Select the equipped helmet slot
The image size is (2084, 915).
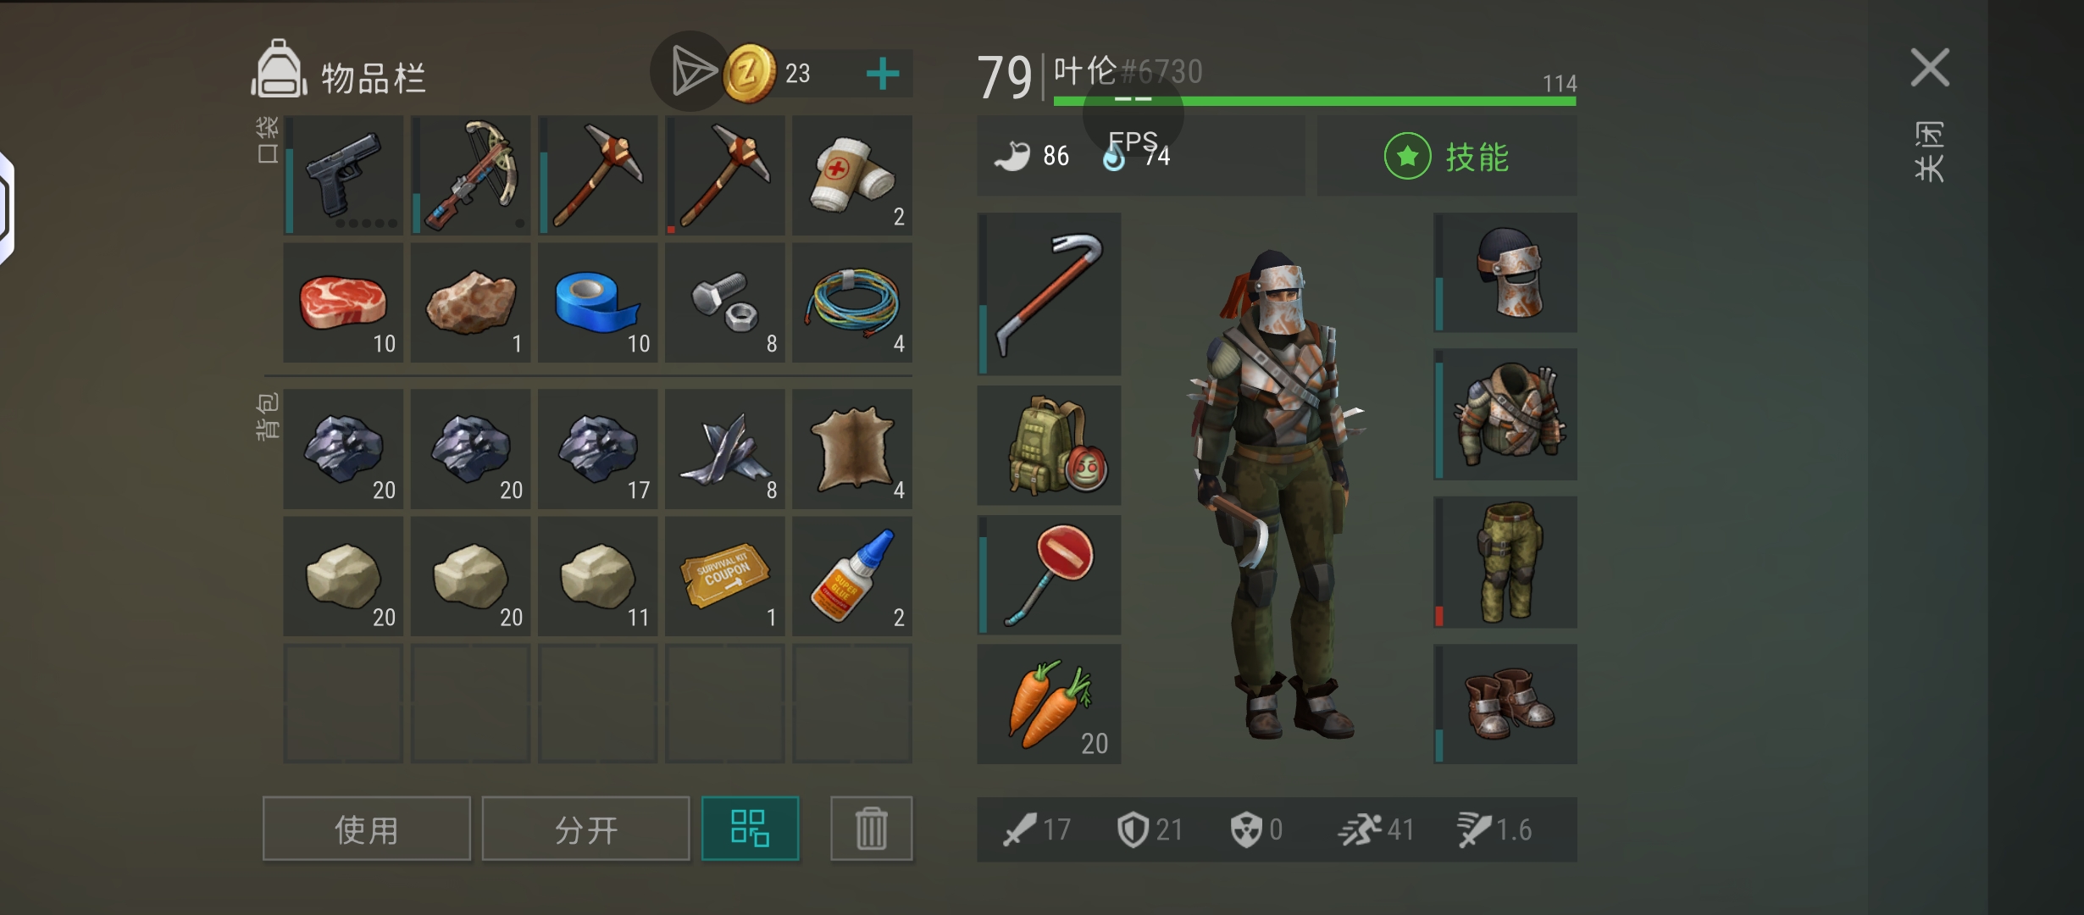coord(1505,273)
